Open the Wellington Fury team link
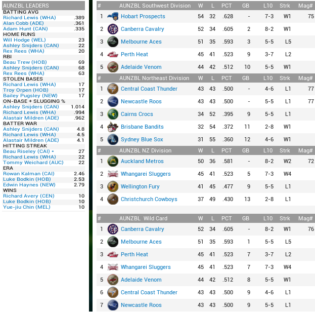 click(140, 186)
